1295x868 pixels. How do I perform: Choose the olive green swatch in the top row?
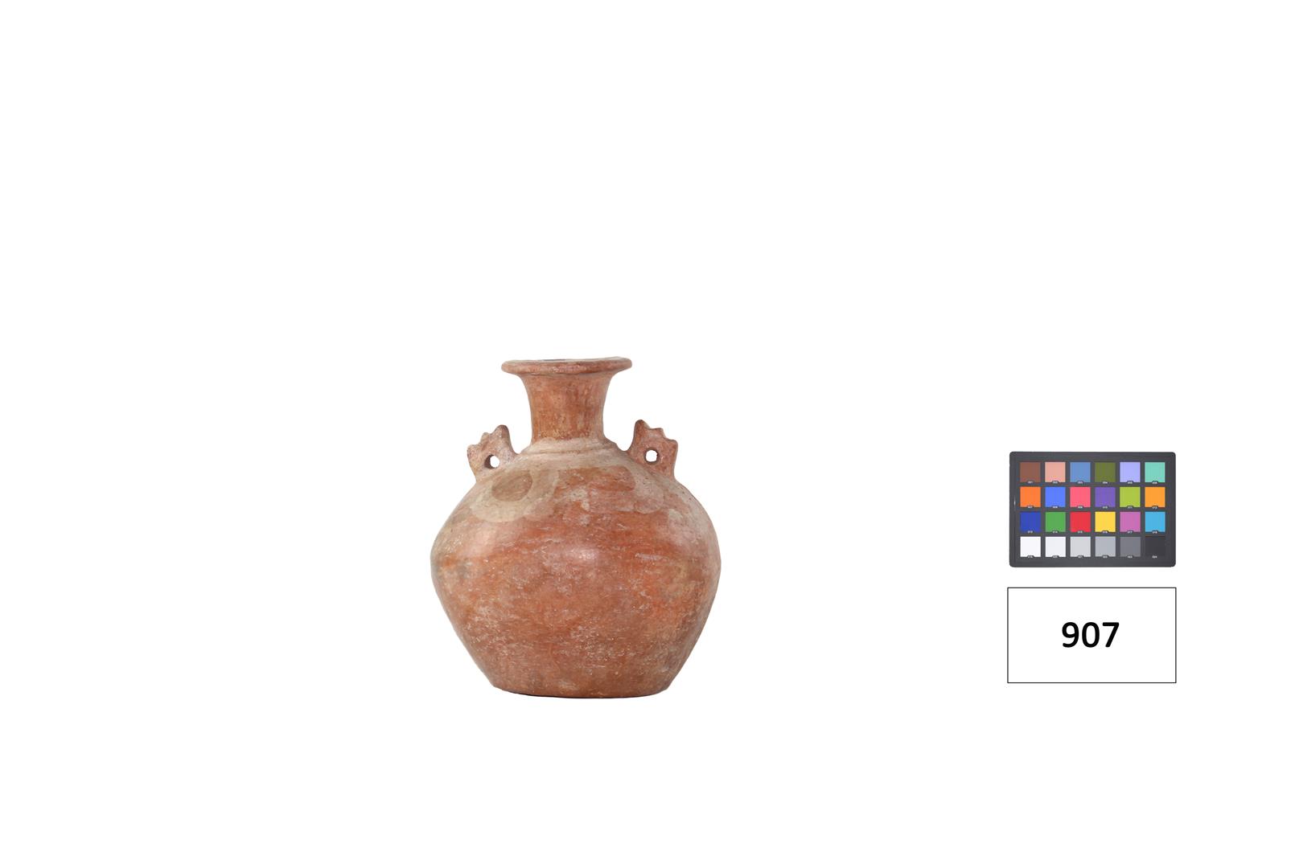pyautogui.click(x=1105, y=472)
